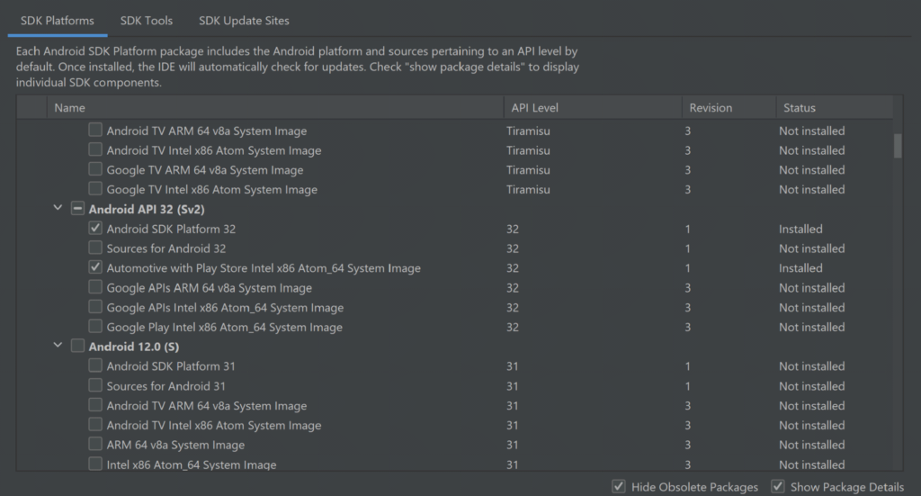Collapse the Android 12.0 (S) group
This screenshot has width=921, height=496.
[x=58, y=346]
